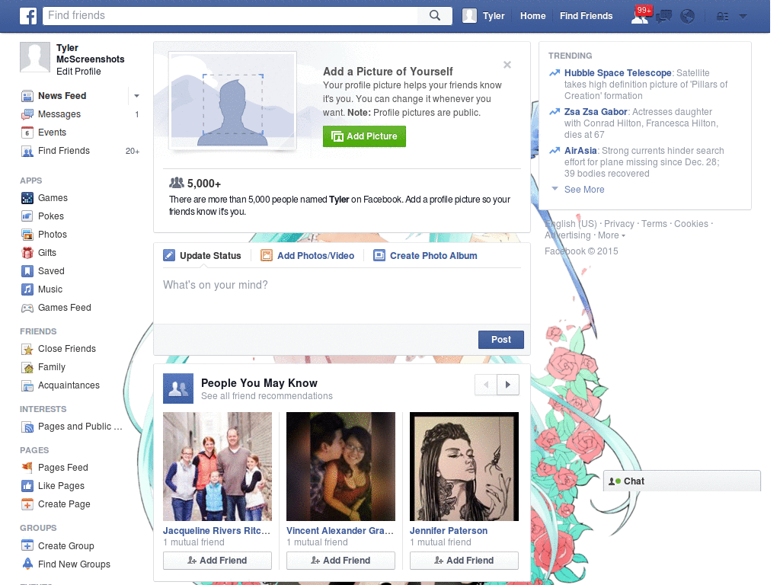Open friend requests icon with 99+ badge
Viewport: 780px width, 585px height.
(640, 16)
